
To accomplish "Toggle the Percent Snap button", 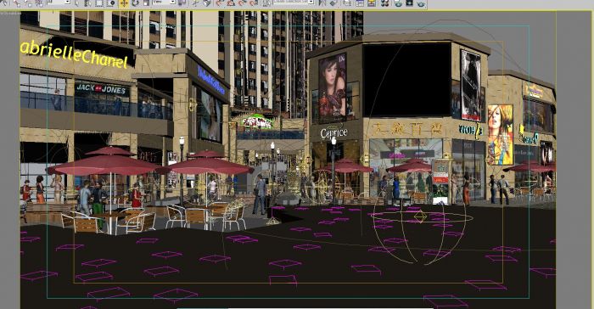I will pos(242,3).
